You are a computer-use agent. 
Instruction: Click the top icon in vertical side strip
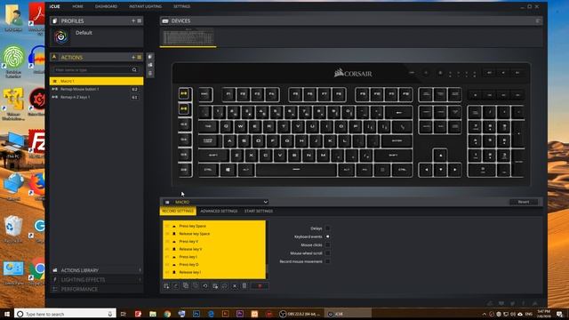(150, 57)
